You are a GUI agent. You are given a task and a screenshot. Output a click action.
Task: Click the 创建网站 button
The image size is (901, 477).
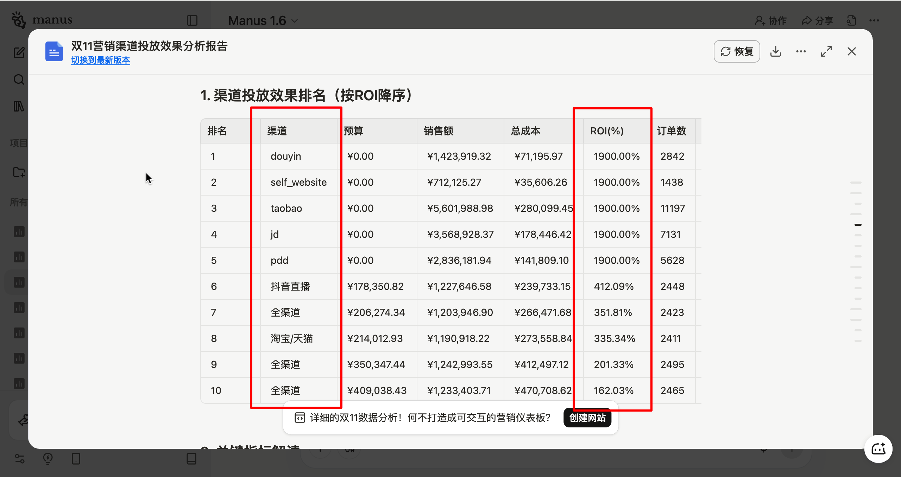click(x=587, y=418)
